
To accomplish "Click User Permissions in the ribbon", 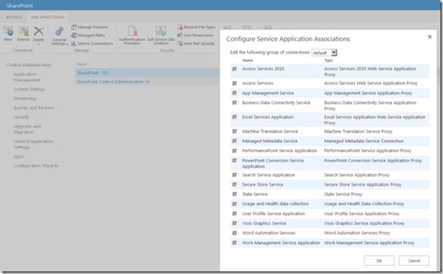I will pos(195,35).
